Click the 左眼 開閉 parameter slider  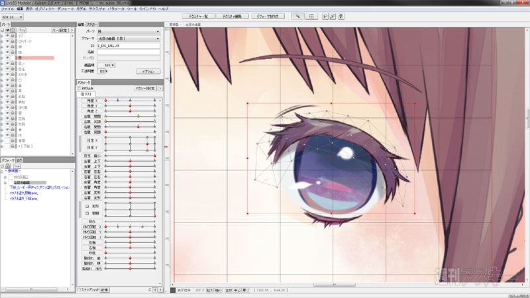pos(130,117)
